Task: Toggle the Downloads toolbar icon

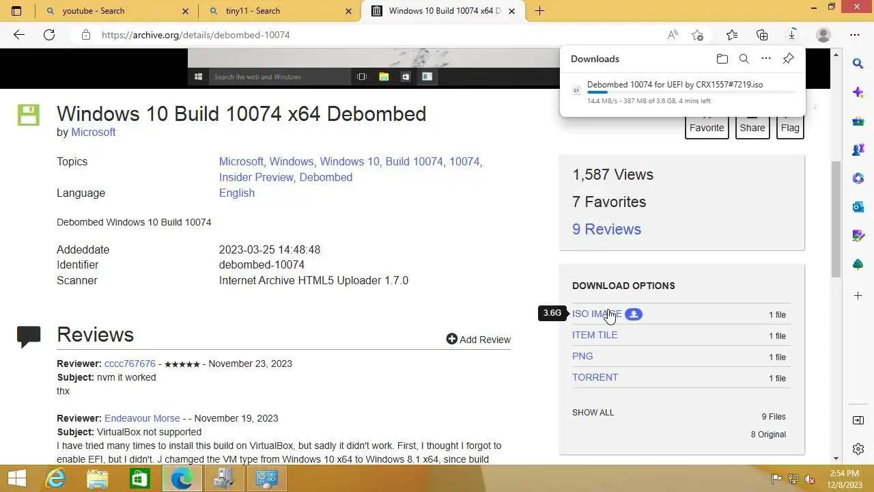Action: pos(792,35)
